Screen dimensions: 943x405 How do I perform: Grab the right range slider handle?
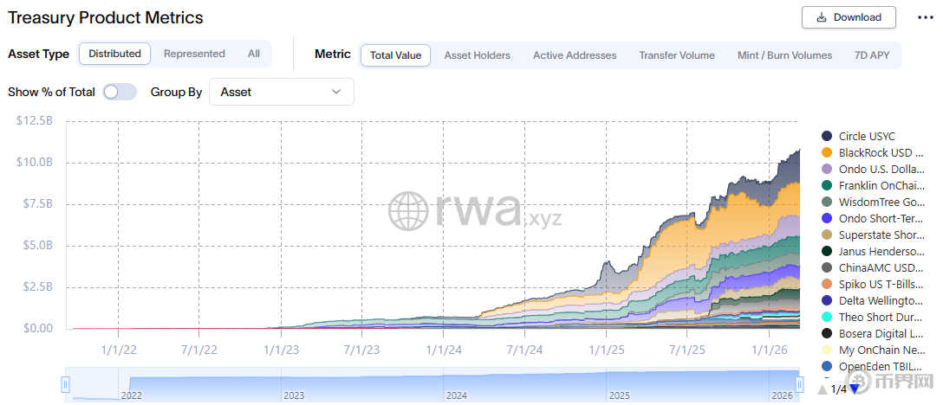pos(800,384)
